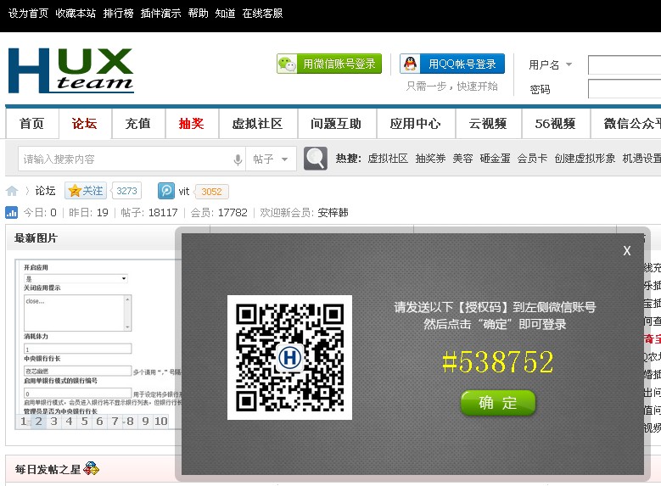661x486 pixels.
Task: Click the QQ penguin icon
Action: click(410, 64)
